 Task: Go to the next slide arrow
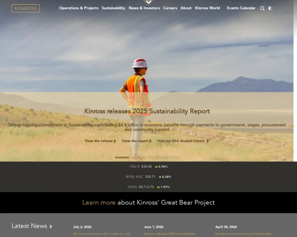coord(292,126)
